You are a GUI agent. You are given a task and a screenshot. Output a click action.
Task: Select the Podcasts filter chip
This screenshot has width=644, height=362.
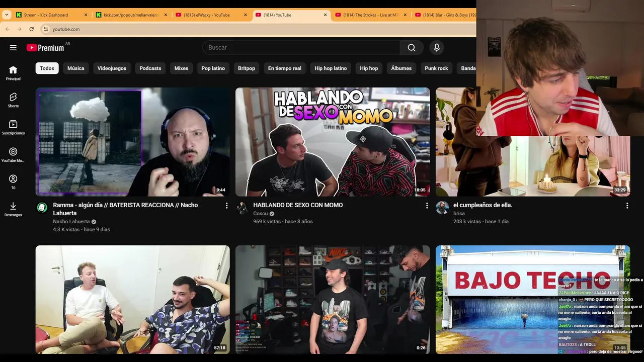pyautogui.click(x=150, y=68)
